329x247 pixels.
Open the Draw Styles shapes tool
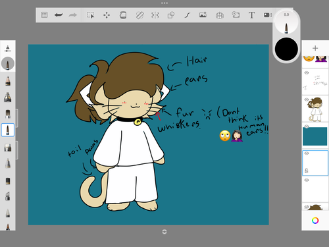click(x=171, y=15)
